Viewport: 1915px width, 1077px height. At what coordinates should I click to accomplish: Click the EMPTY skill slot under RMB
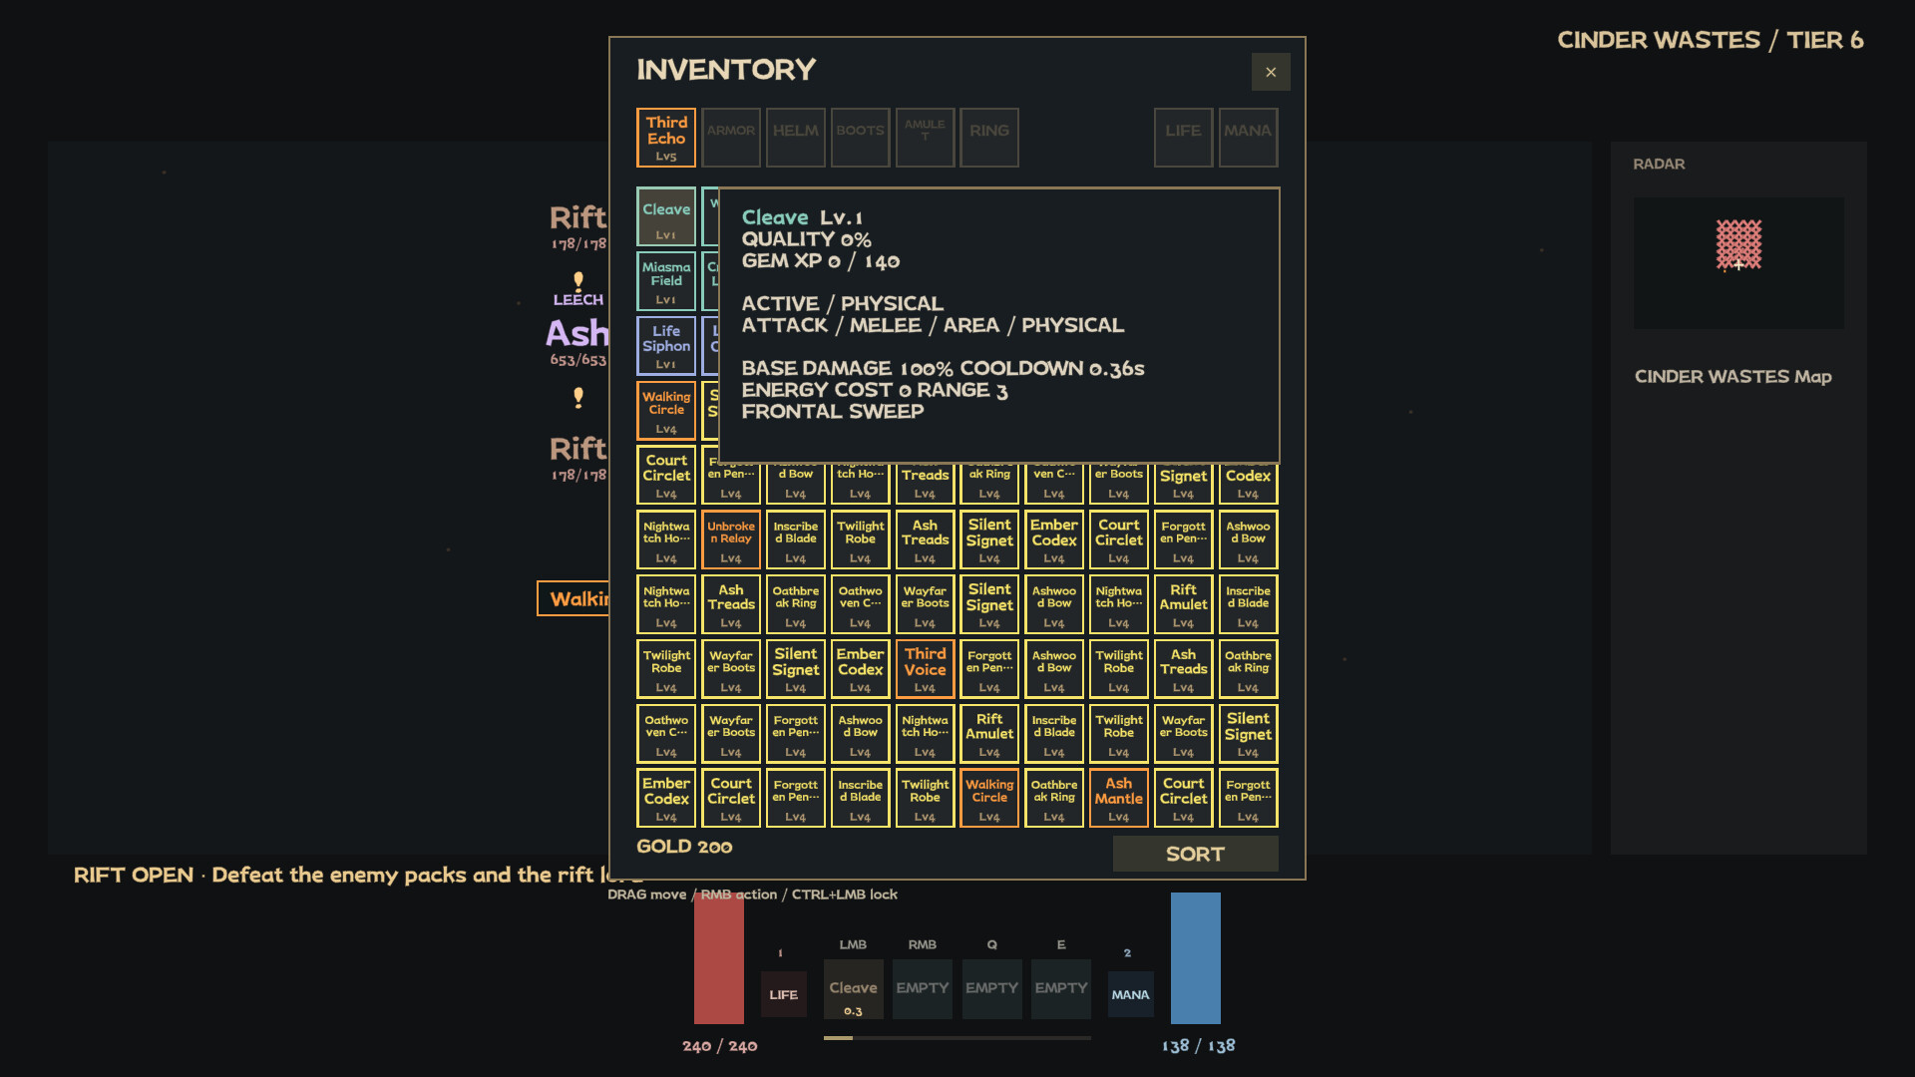[x=922, y=989]
